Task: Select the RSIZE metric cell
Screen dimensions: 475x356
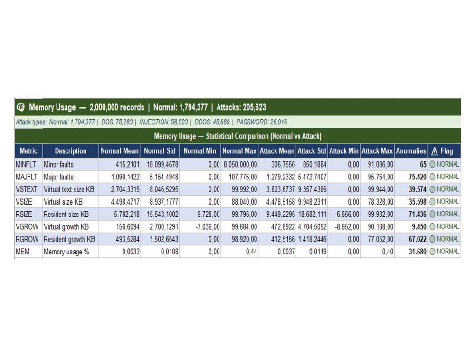Action: pos(28,214)
